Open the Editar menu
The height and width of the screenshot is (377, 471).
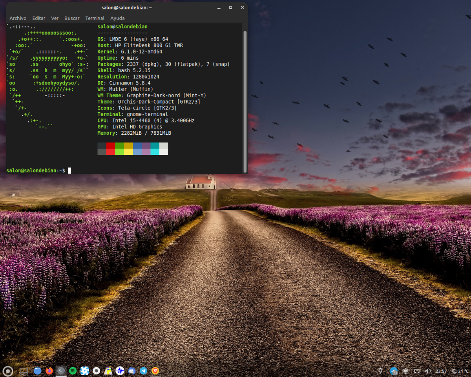tap(39, 18)
